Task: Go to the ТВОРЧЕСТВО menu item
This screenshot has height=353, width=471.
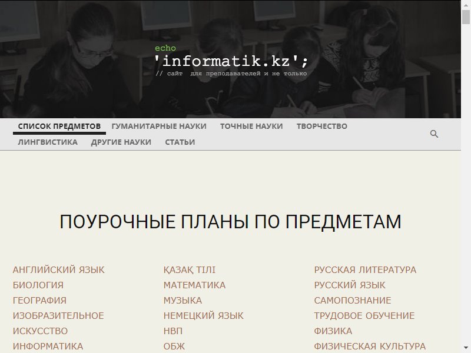Action: point(321,126)
